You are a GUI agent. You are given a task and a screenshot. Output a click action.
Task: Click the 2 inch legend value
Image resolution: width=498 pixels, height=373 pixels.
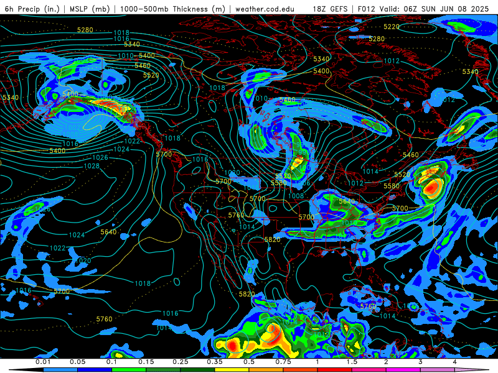point(386,362)
